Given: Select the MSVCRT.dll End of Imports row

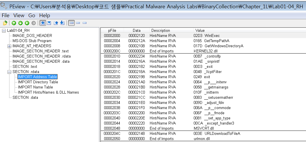Looking at the screenshot, I should pos(203,128).
